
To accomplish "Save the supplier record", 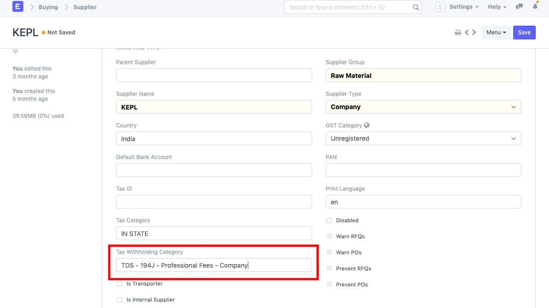I will tap(524, 33).
